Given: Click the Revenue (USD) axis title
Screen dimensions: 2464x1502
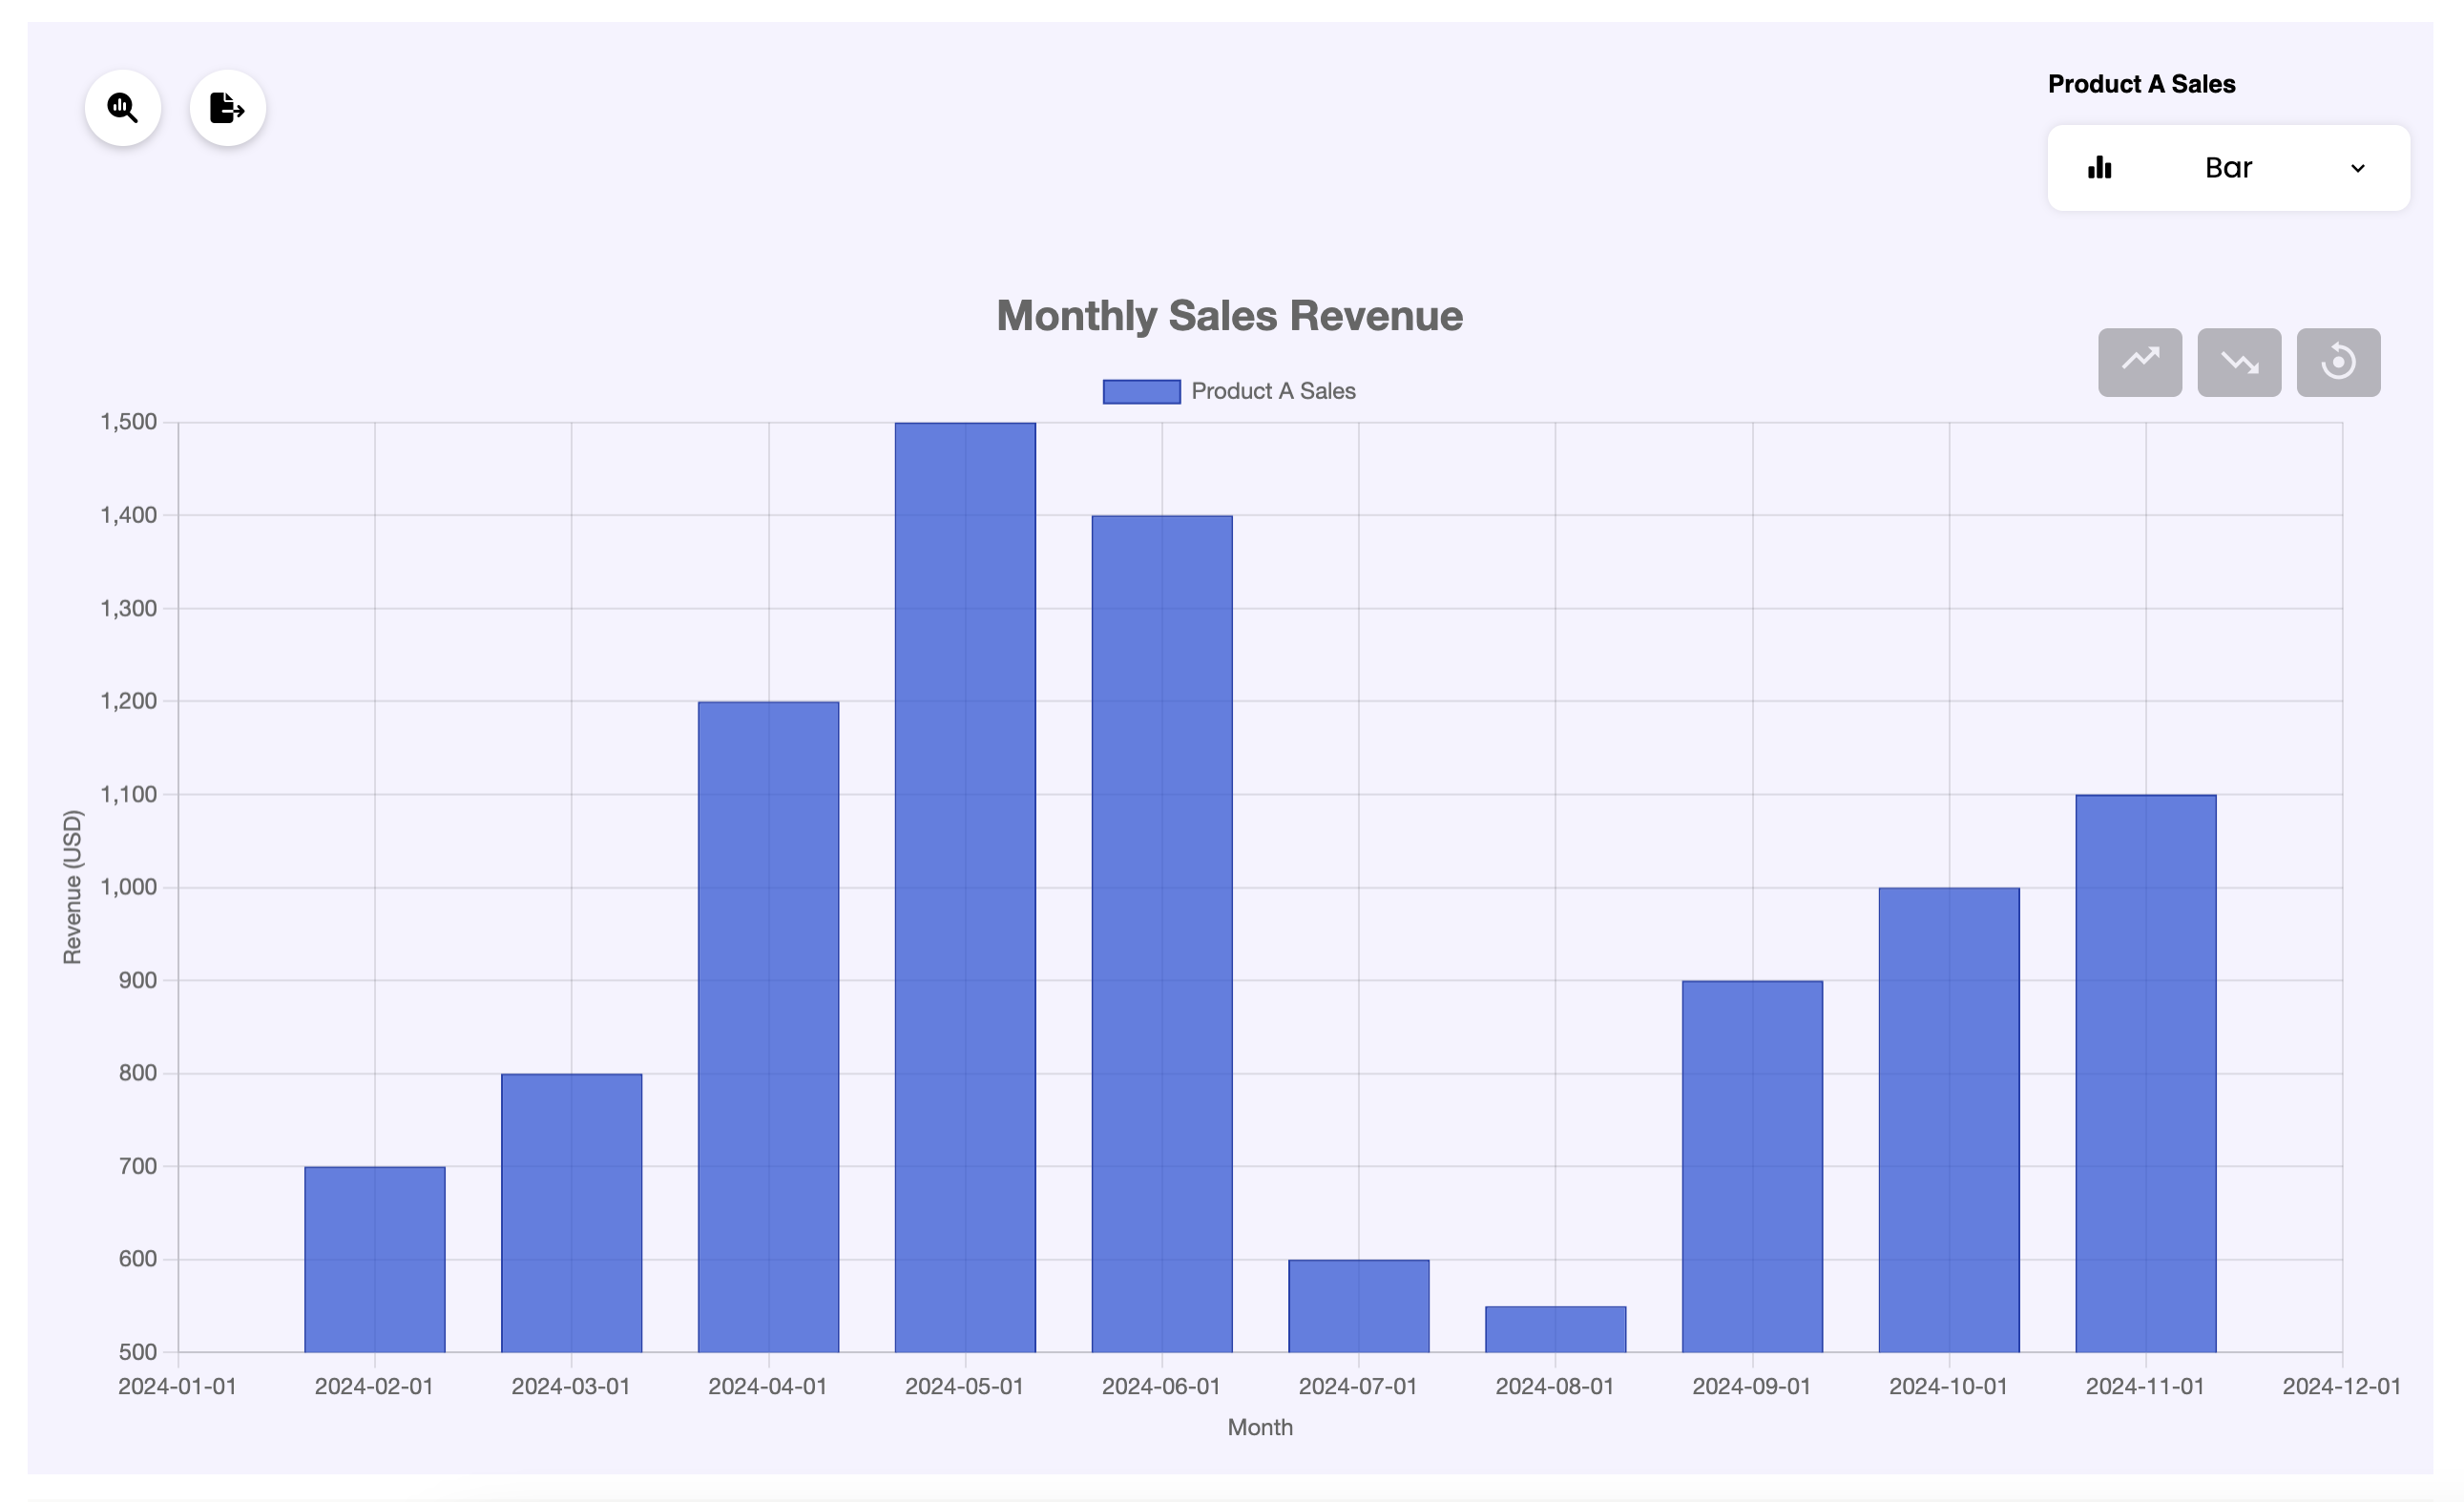Looking at the screenshot, I should pyautogui.click(x=72, y=887).
